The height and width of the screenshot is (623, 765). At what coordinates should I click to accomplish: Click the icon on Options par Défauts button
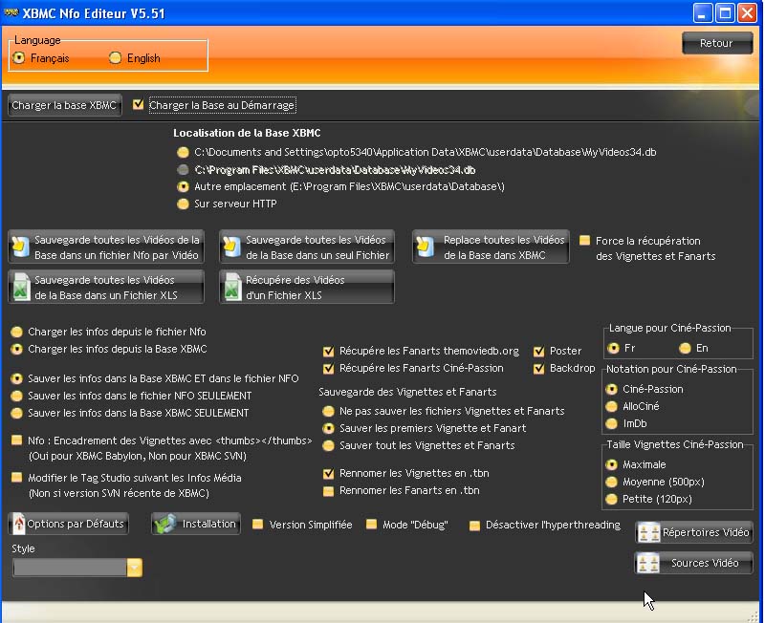[18, 524]
